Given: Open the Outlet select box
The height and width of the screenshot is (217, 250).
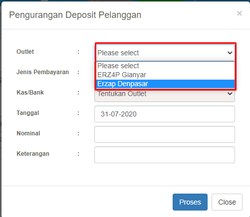Looking at the screenshot, I should 166,53.
